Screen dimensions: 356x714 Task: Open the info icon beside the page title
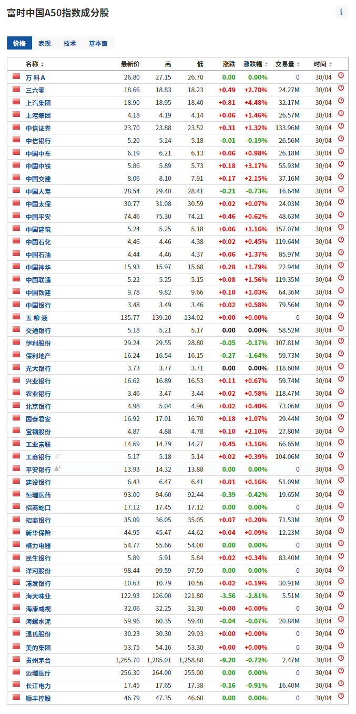coord(341,12)
